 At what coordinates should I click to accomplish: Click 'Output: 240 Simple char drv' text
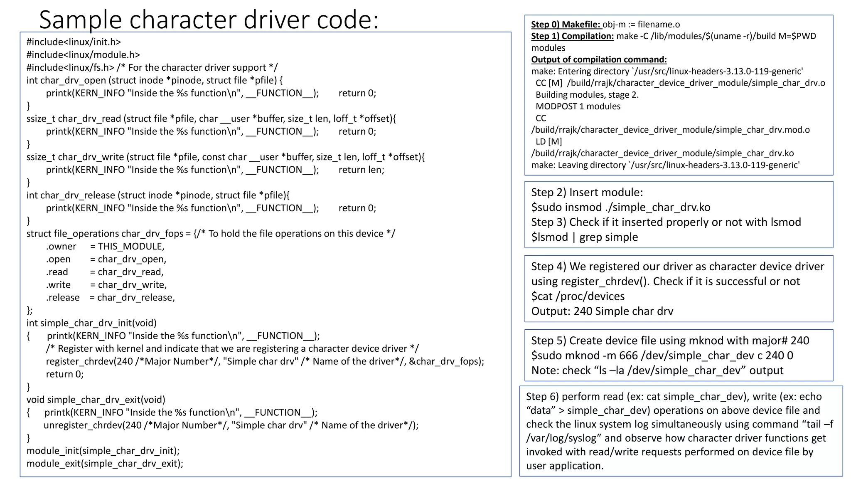[x=602, y=311]
